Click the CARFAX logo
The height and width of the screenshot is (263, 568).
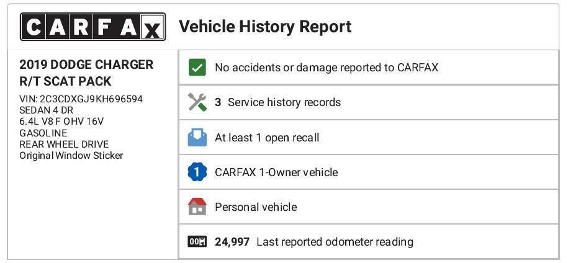click(92, 27)
